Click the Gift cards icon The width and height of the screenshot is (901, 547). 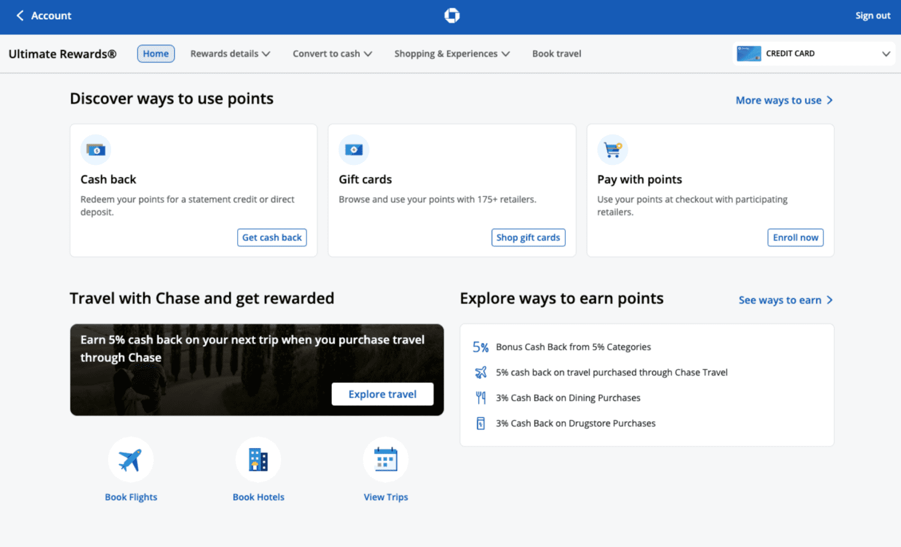pyautogui.click(x=354, y=149)
